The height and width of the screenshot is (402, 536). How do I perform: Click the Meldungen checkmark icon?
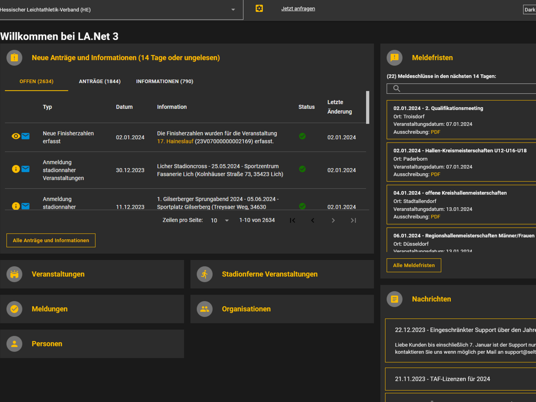(x=14, y=309)
